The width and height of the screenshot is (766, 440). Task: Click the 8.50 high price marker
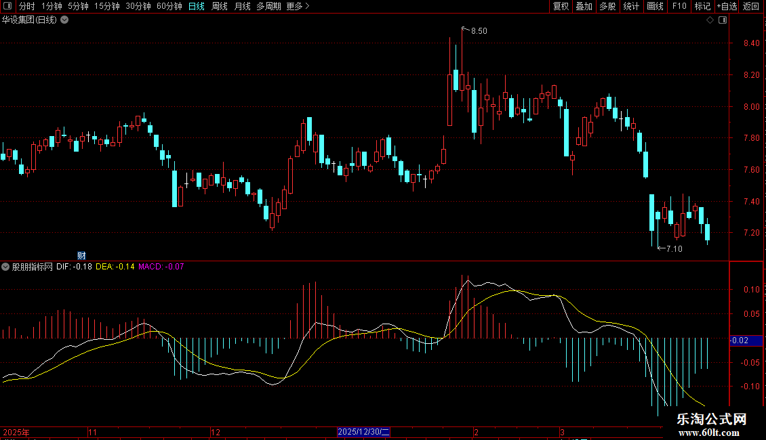point(479,31)
